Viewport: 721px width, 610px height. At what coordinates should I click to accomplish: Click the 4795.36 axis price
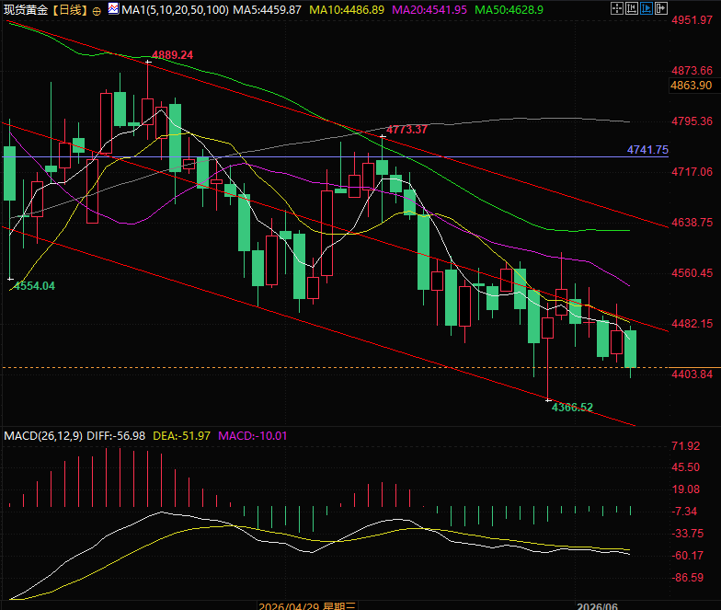(692, 121)
